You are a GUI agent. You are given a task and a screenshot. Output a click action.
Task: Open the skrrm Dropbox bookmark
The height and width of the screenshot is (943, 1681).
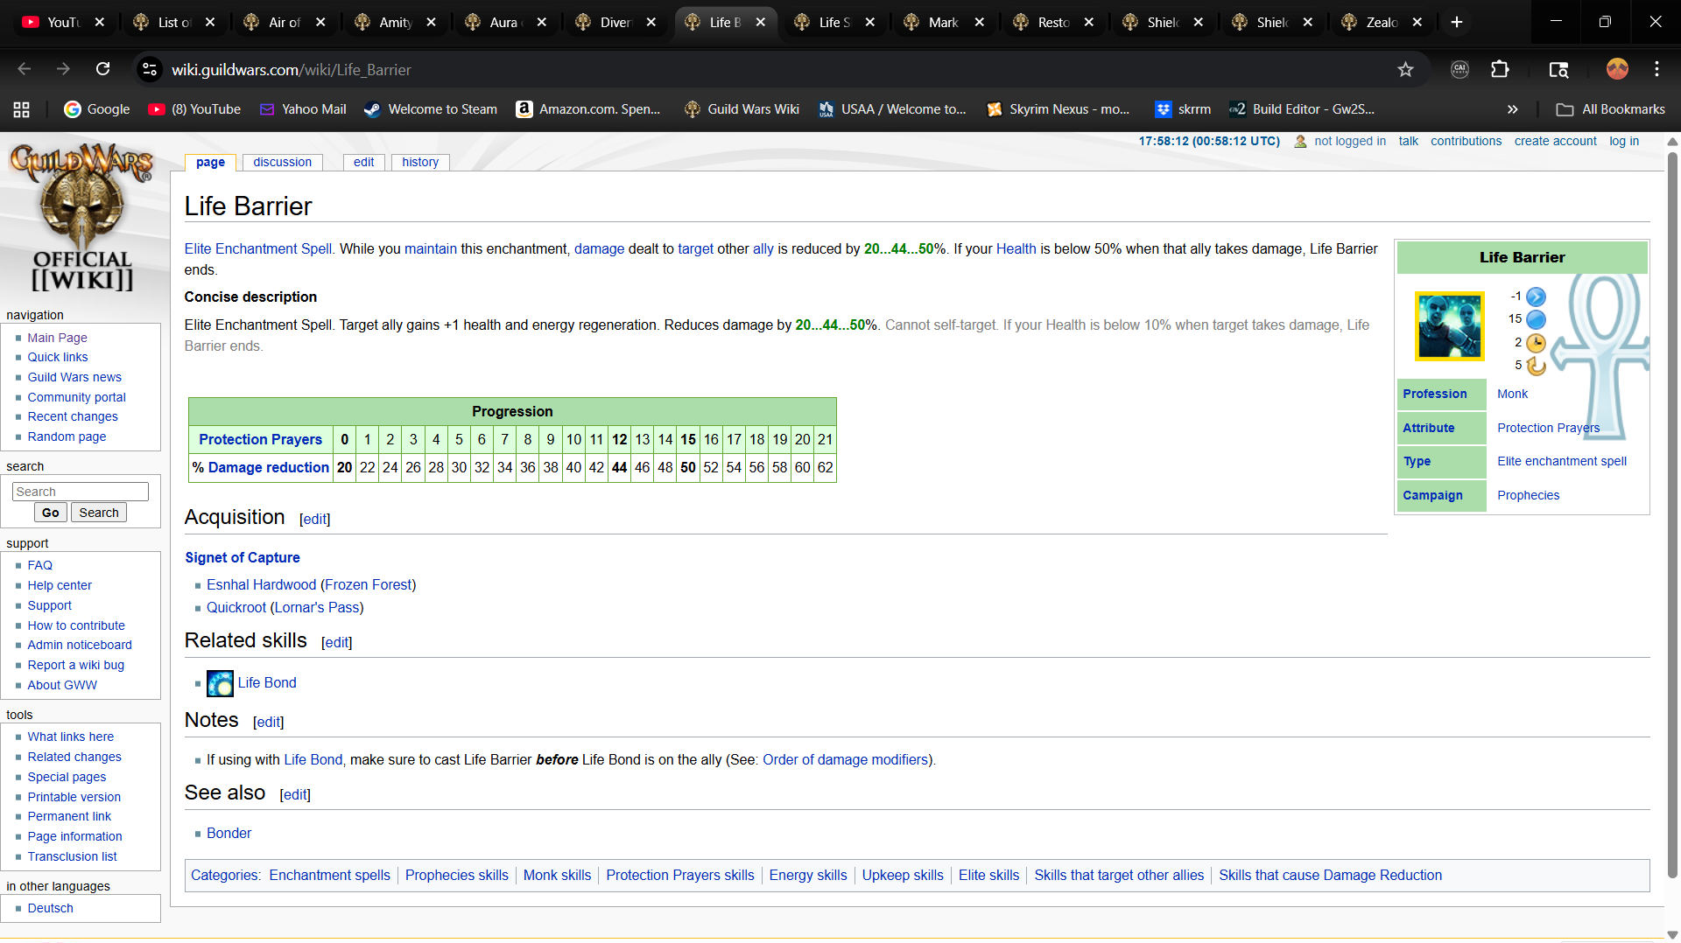pyautogui.click(x=1183, y=109)
